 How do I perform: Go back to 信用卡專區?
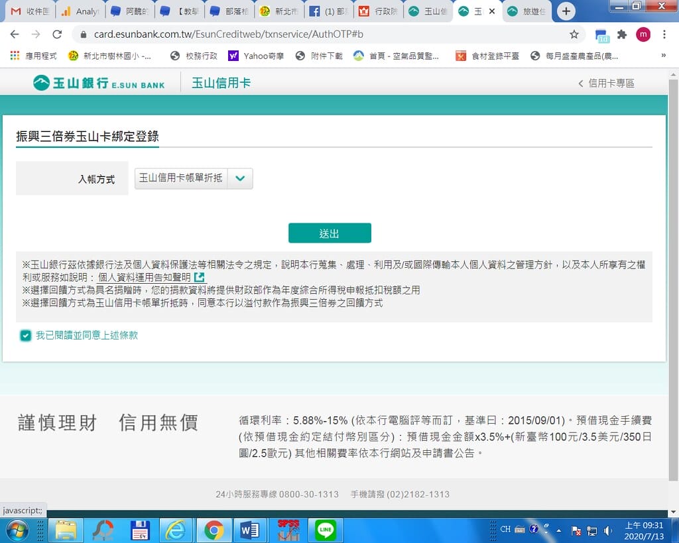point(606,83)
